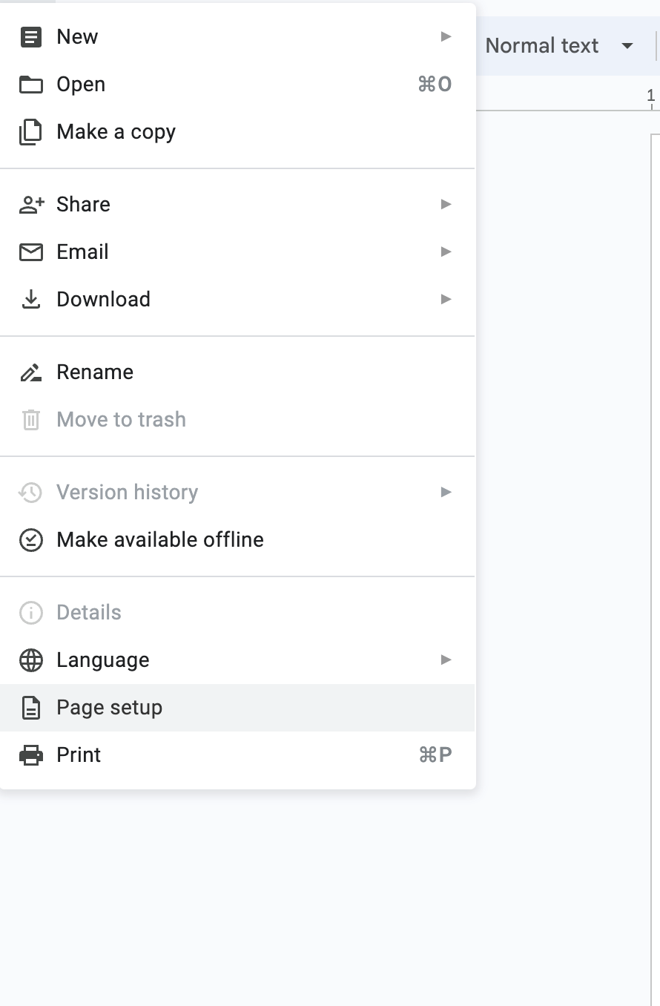Click the Share person-plus icon

coord(31,205)
